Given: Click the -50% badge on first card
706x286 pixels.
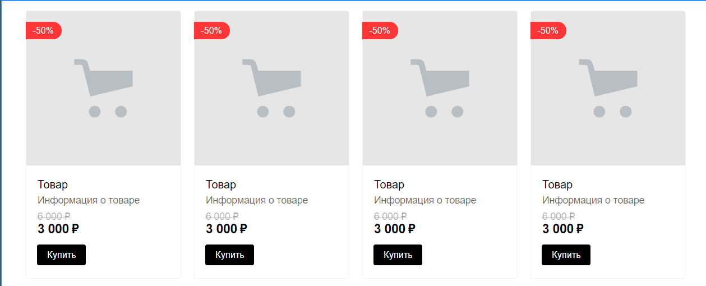Looking at the screenshot, I should 43,31.
